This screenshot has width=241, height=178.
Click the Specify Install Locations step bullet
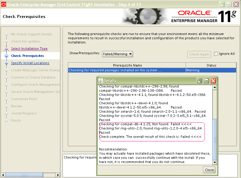[x=6, y=63]
